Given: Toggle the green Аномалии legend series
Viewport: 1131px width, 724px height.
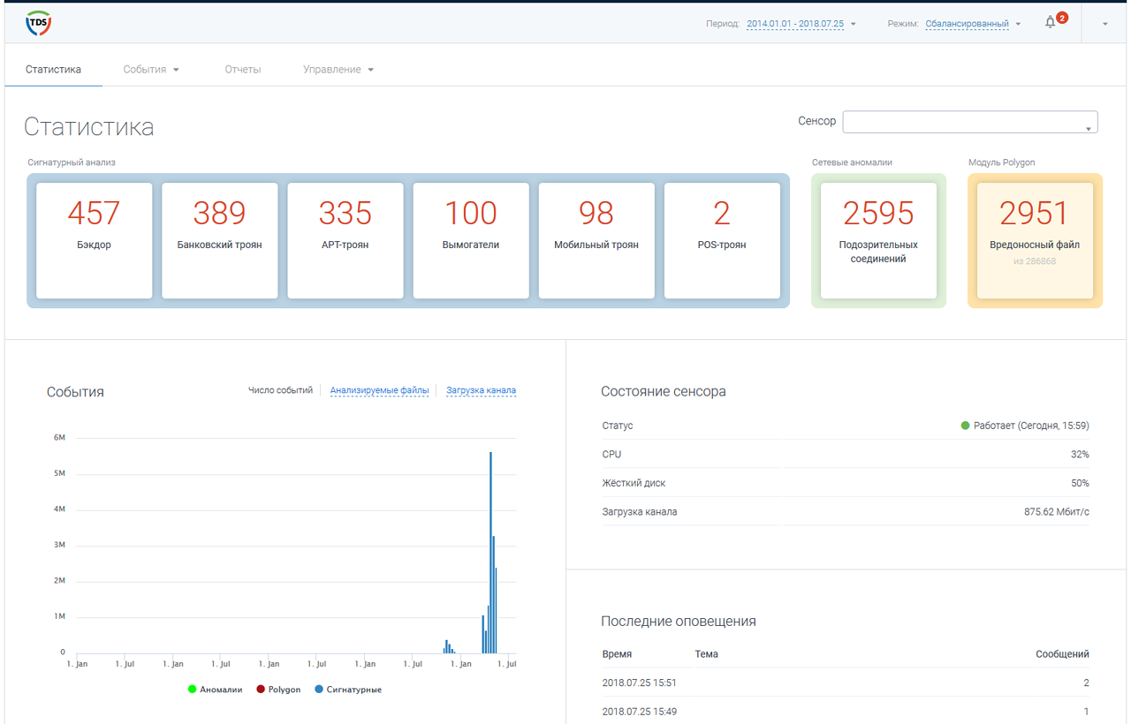Looking at the screenshot, I should tap(215, 690).
